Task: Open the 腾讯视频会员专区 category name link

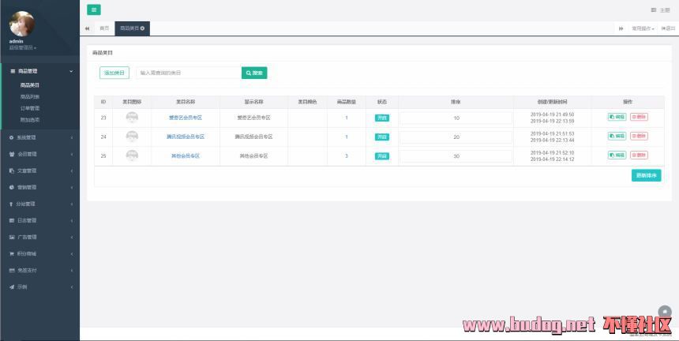Action: click(186, 137)
